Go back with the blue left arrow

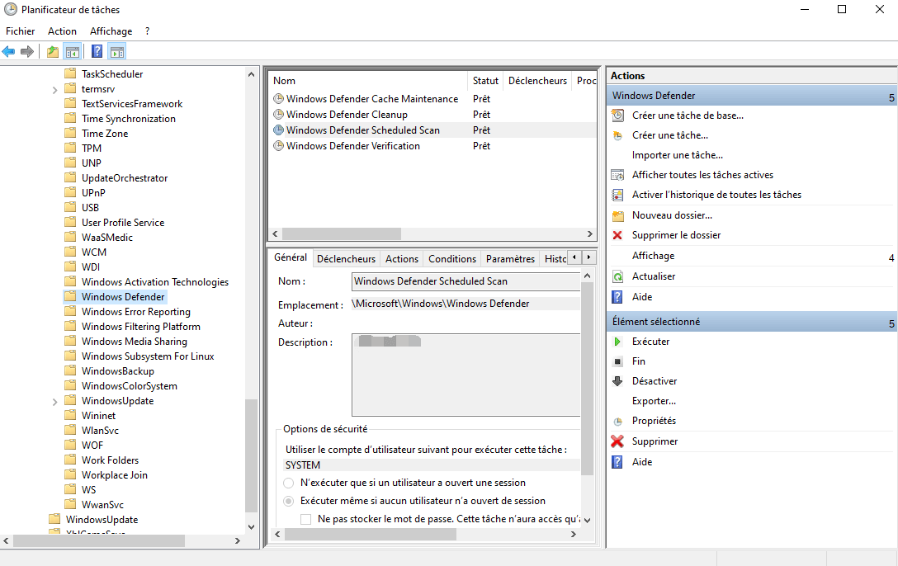coord(8,52)
